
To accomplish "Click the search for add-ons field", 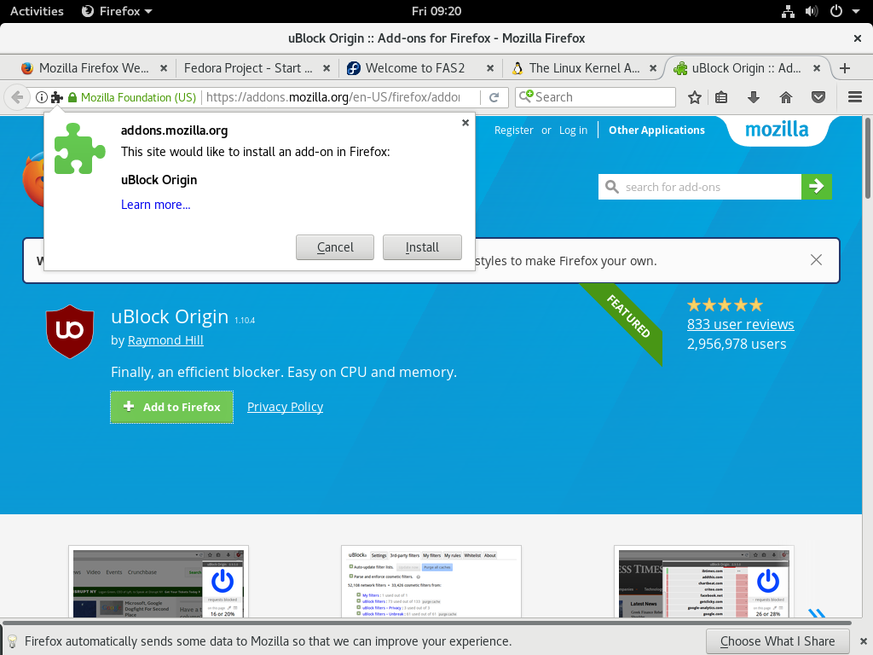I will pyautogui.click(x=700, y=187).
